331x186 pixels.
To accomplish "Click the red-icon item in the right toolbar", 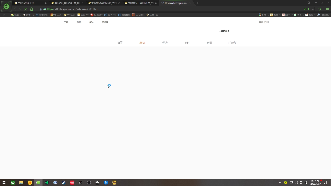I will pos(283,15).
